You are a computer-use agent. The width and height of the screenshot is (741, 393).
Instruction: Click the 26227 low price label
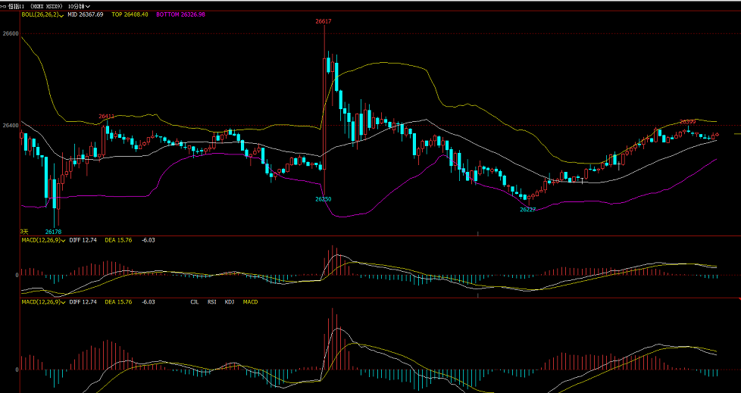click(x=527, y=210)
